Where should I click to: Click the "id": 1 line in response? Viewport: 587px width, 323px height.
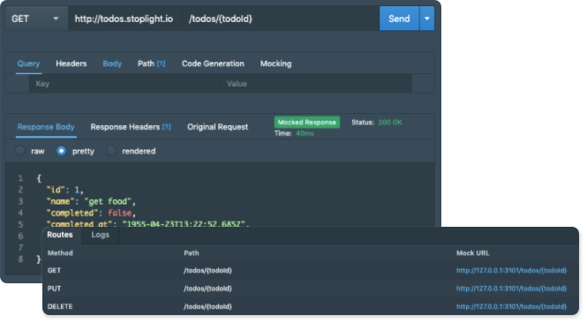(64, 190)
